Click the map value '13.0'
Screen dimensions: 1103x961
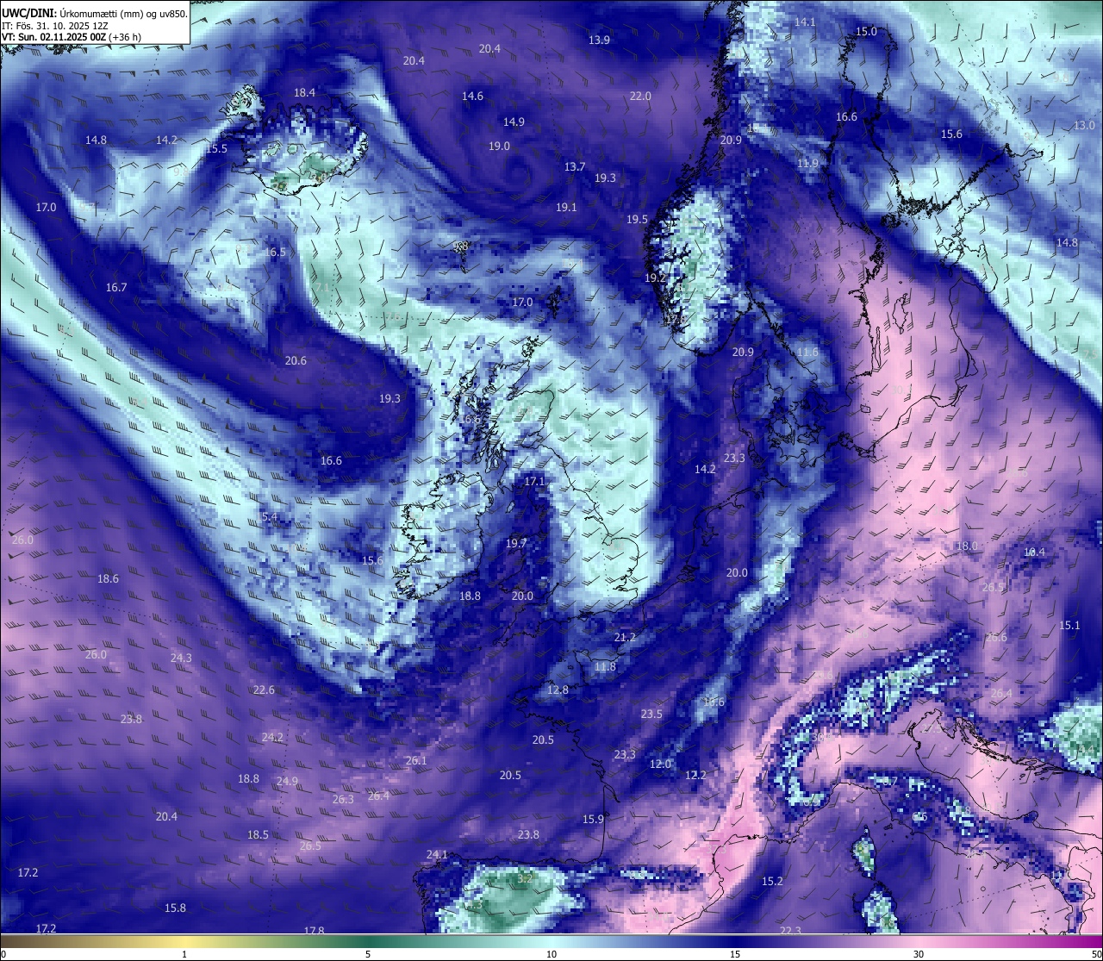point(1084,126)
